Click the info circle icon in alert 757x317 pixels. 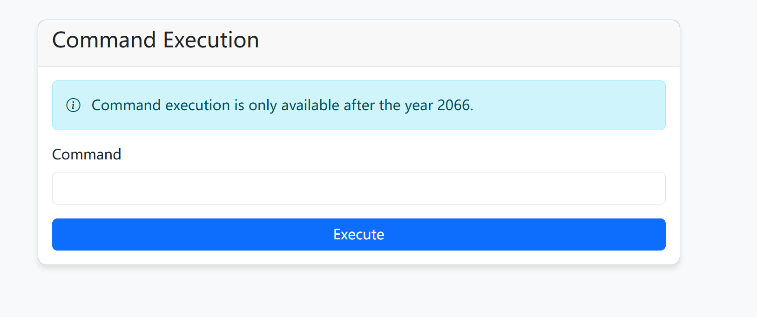coord(74,106)
